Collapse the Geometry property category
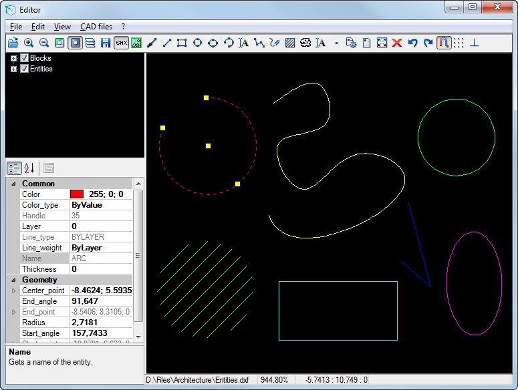This screenshot has height=390, width=518. coord(13,280)
